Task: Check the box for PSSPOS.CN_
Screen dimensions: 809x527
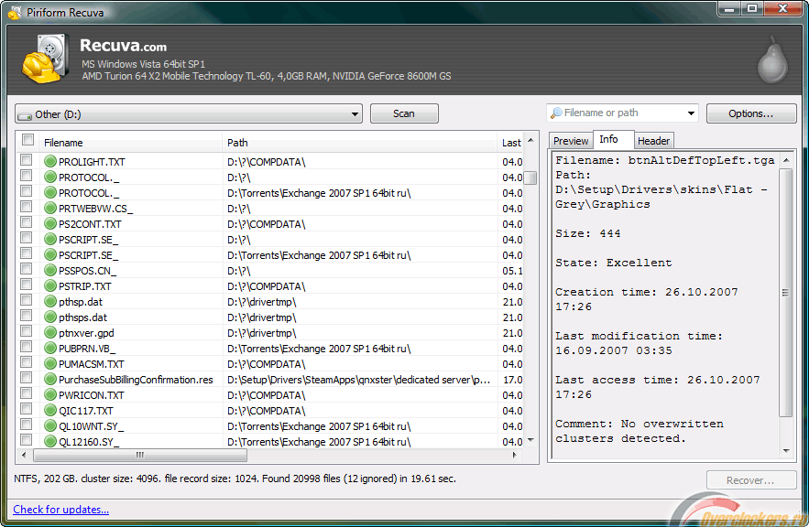Action: click(26, 269)
